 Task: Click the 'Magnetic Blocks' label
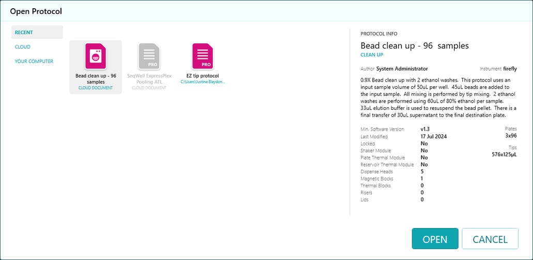point(376,178)
